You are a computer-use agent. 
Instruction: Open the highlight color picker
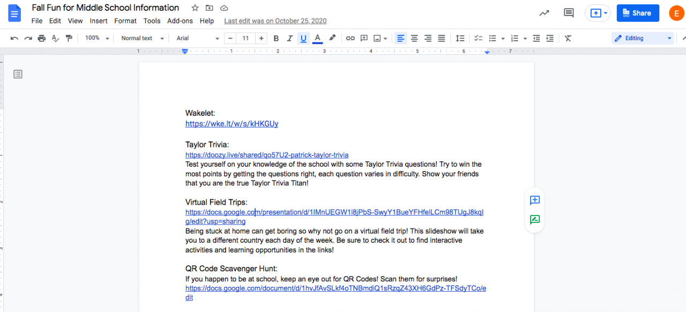pyautogui.click(x=332, y=38)
